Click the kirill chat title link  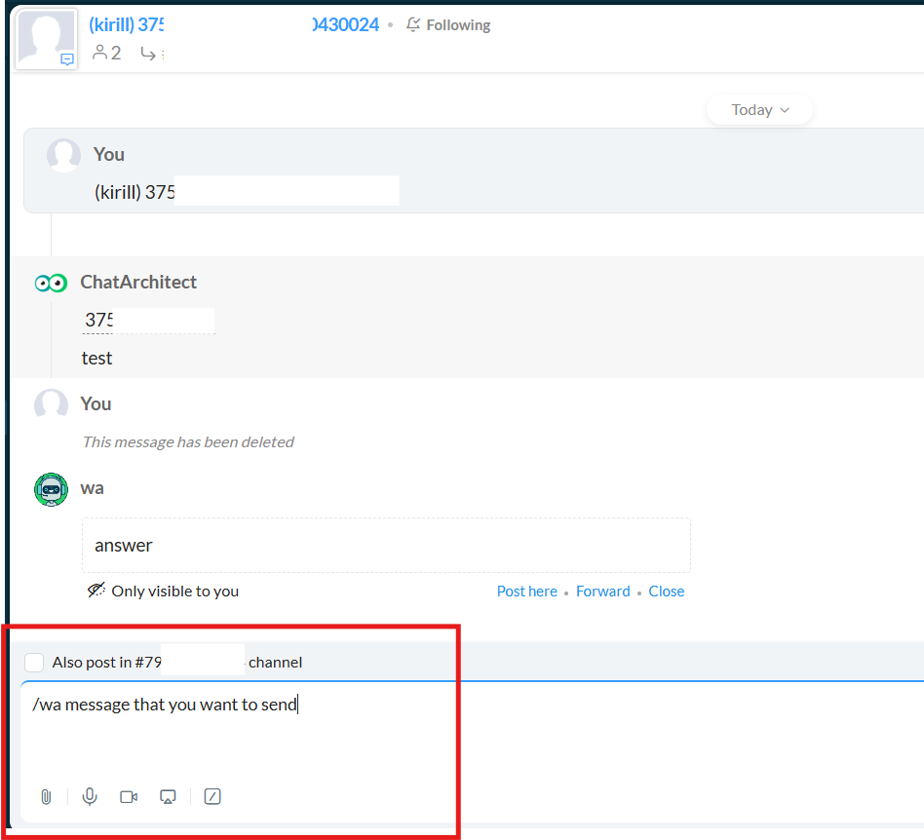(127, 25)
